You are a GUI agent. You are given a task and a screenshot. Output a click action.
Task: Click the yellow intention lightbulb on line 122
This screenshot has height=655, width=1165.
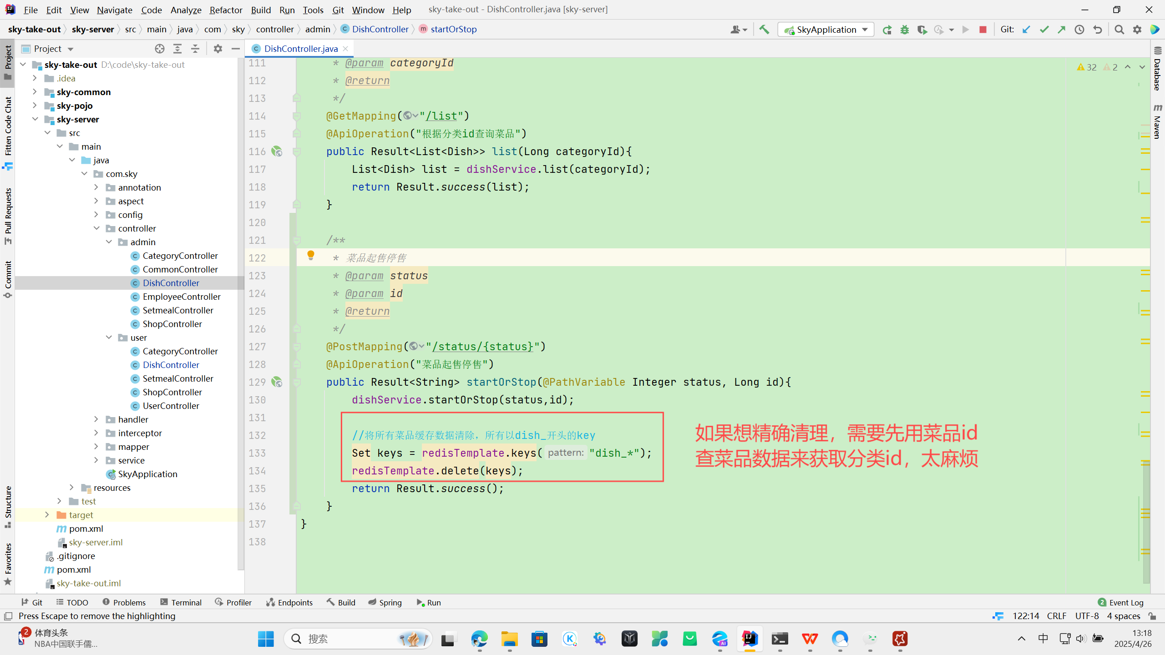pyautogui.click(x=311, y=255)
